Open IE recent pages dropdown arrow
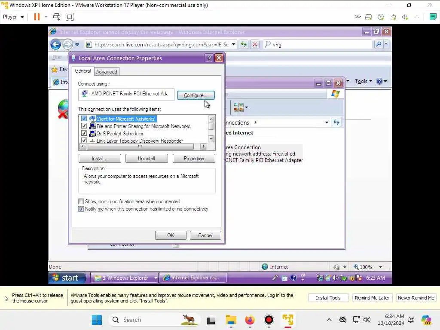The image size is (440, 330). (x=77, y=45)
